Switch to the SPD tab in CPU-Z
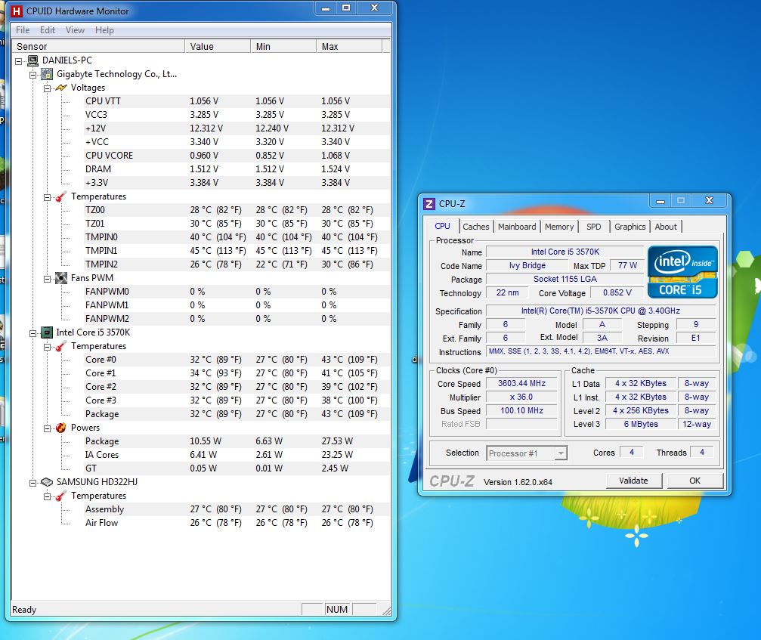The width and height of the screenshot is (761, 640). (593, 227)
